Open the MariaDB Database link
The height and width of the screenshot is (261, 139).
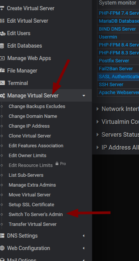click(x=119, y=21)
